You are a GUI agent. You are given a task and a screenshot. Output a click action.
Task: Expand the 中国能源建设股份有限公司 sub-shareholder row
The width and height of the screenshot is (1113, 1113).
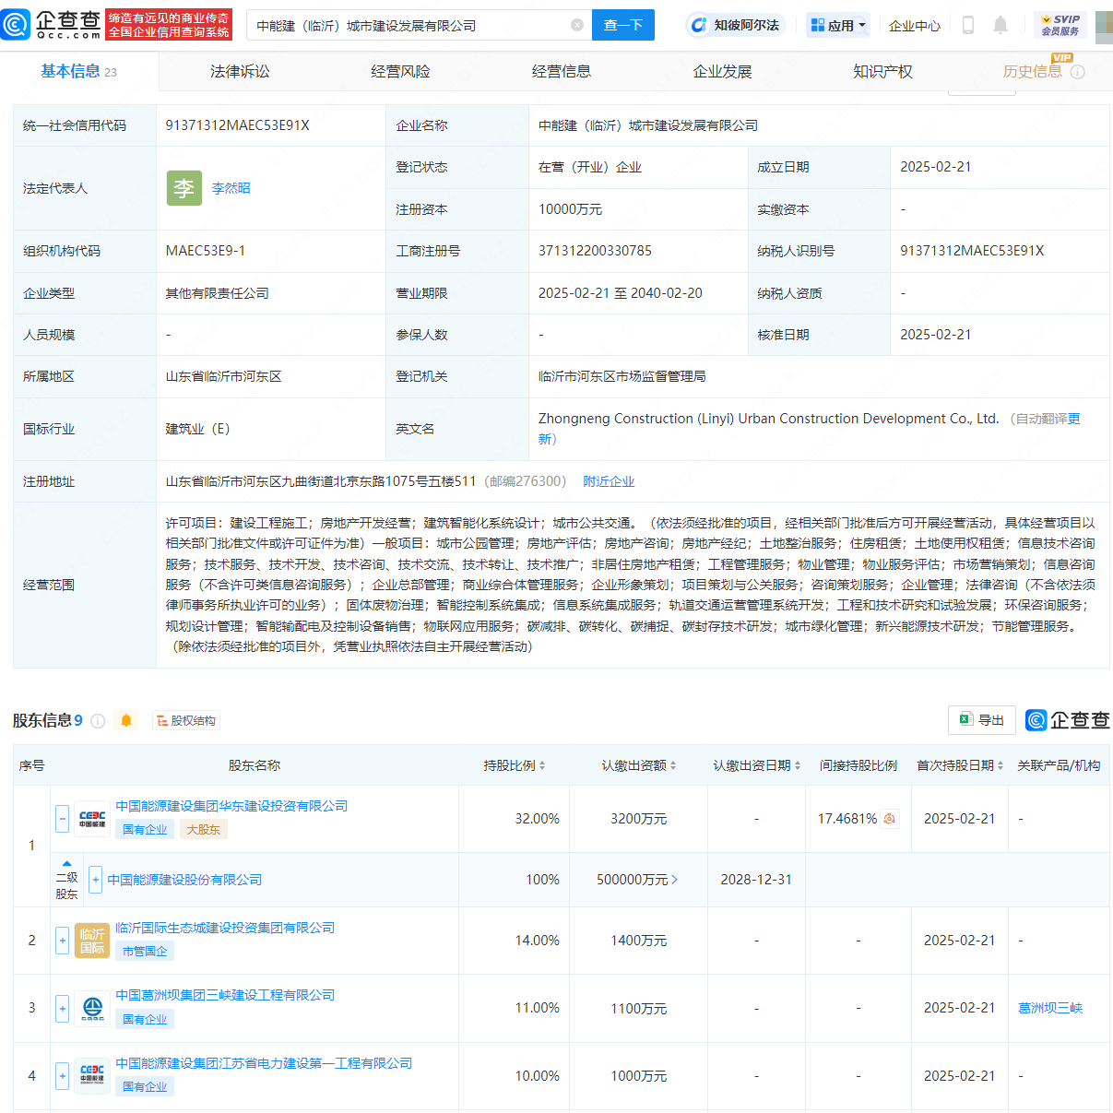coord(95,880)
